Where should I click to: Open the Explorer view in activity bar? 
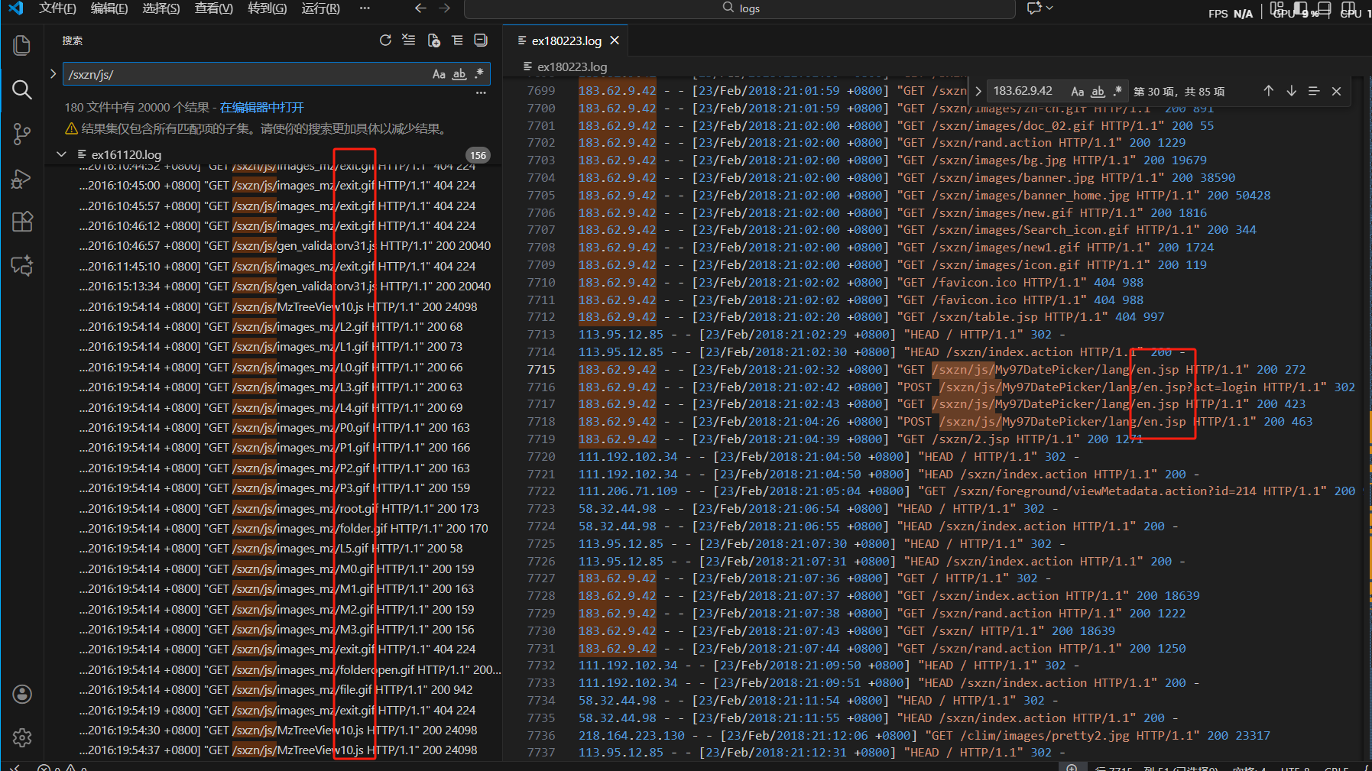coord(22,46)
